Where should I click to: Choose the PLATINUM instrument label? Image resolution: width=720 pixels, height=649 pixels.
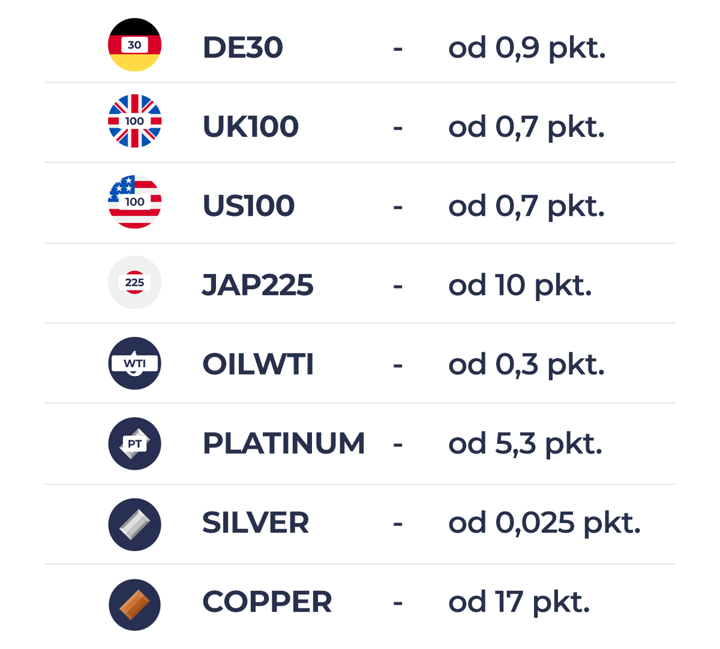coord(284,443)
